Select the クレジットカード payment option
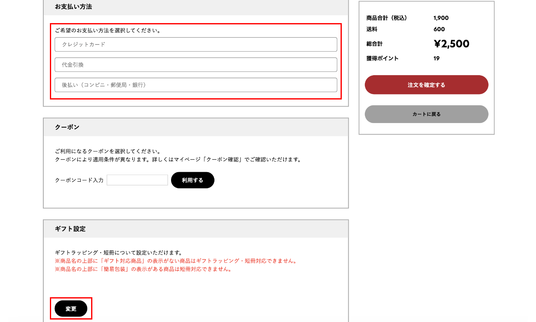 pos(195,45)
